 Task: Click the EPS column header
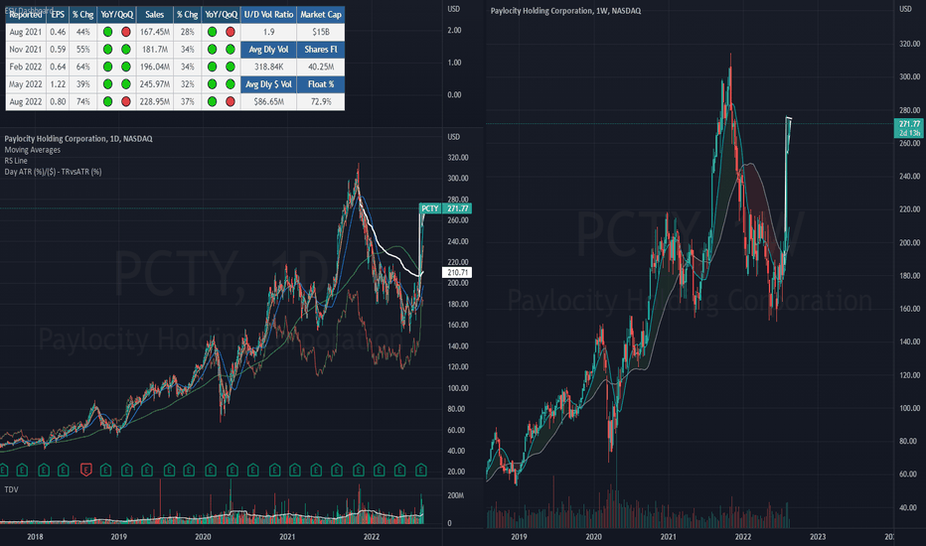tap(58, 15)
